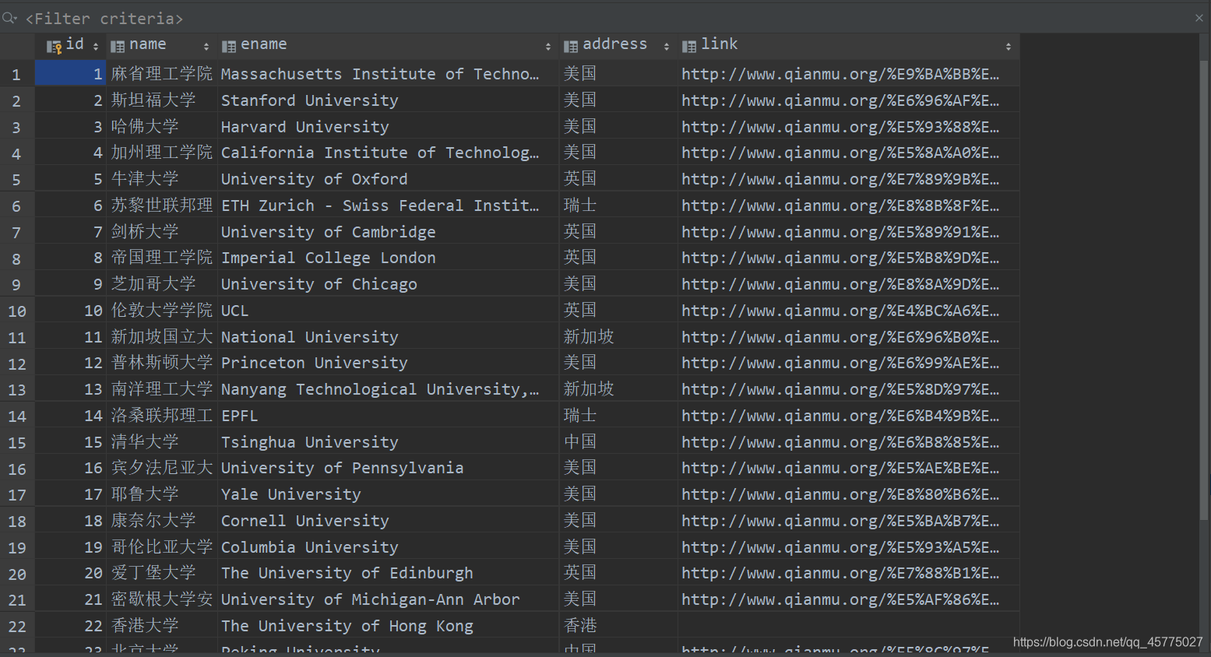Select cell 'Cornell University'
This screenshot has height=657, width=1211.
(388, 521)
